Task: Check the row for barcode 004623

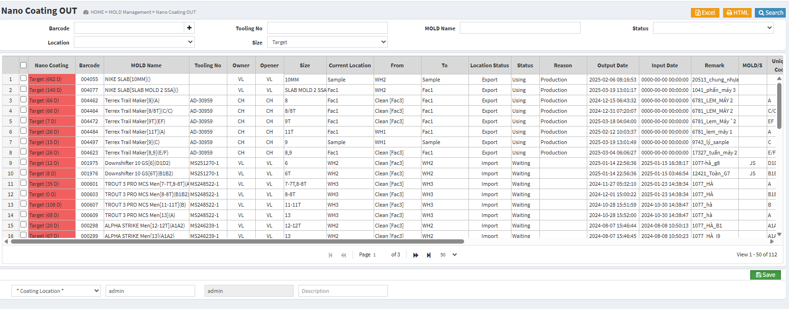Action: 23,152
